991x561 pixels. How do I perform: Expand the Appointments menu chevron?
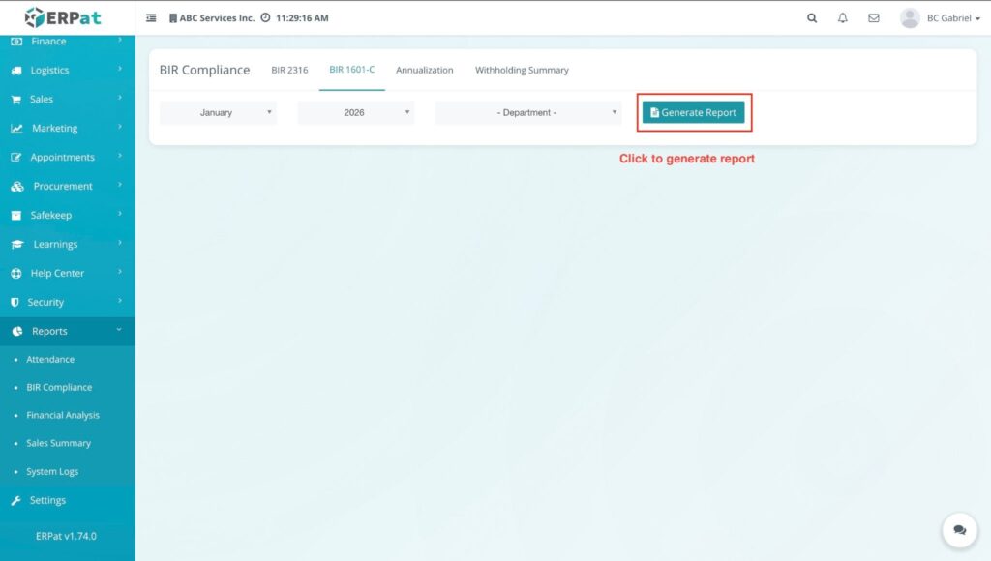tap(119, 156)
